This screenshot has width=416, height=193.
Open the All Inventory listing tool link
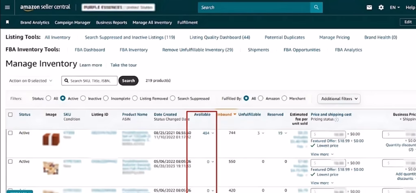pos(57,37)
